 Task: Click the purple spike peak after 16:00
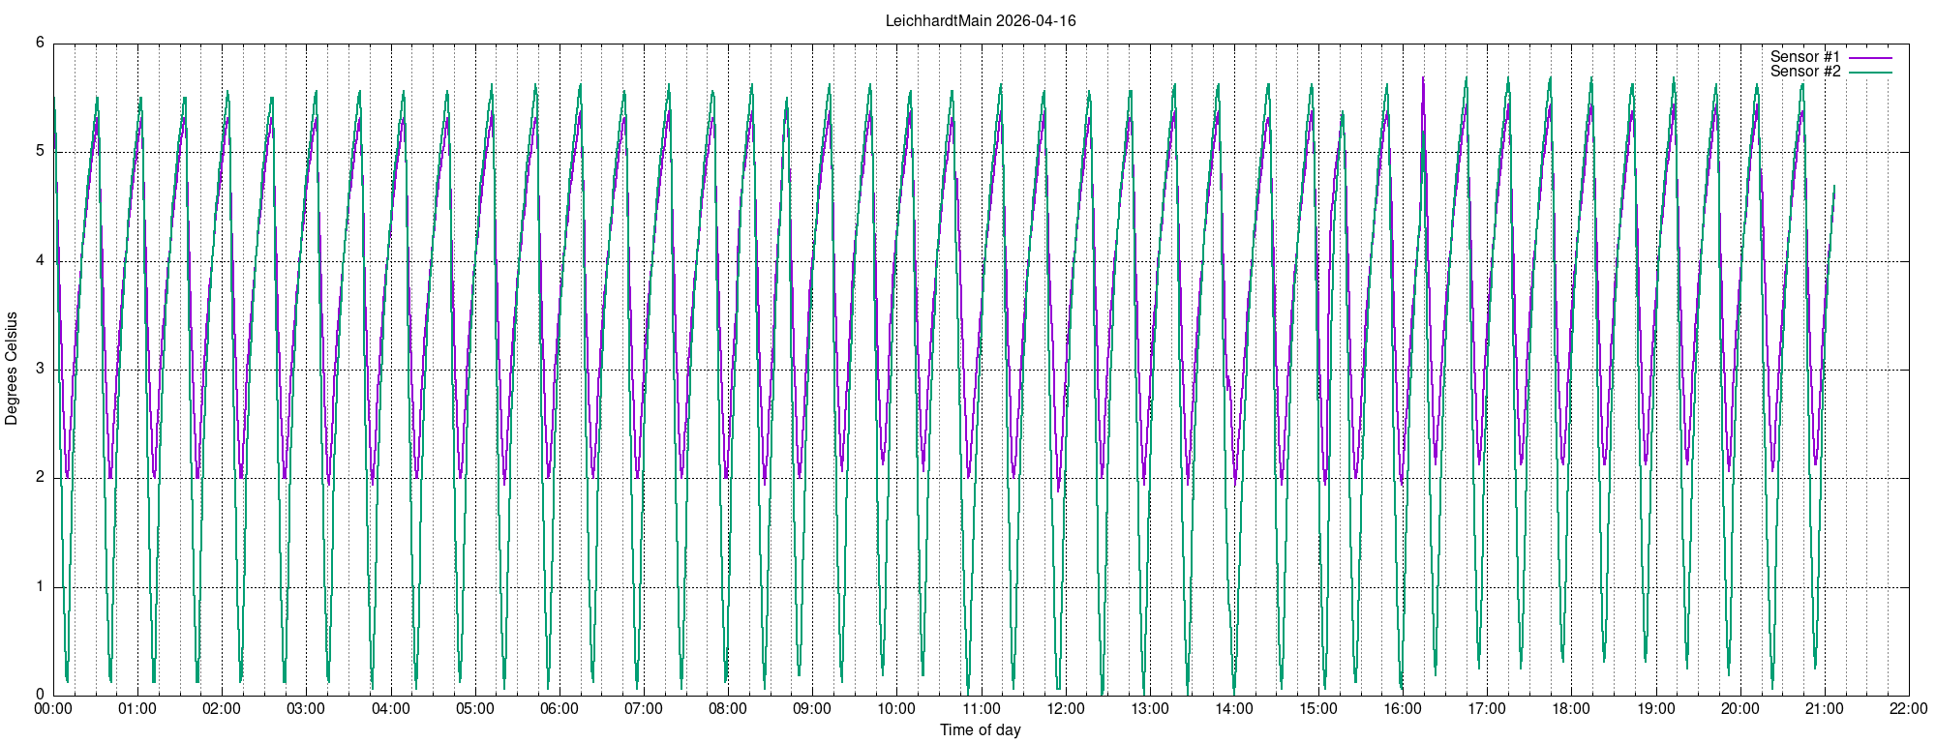[1422, 77]
